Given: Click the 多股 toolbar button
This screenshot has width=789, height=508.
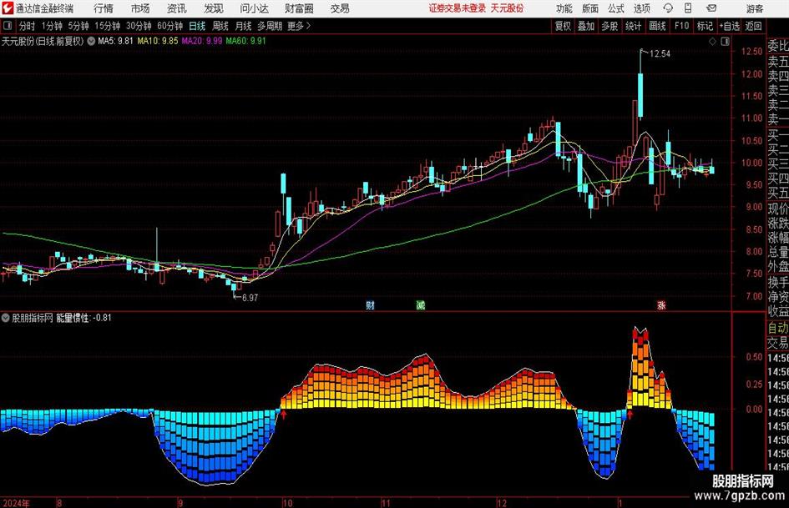Looking at the screenshot, I should [609, 26].
